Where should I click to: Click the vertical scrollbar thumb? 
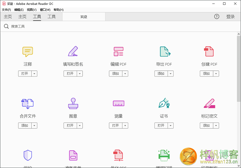tap(239, 69)
